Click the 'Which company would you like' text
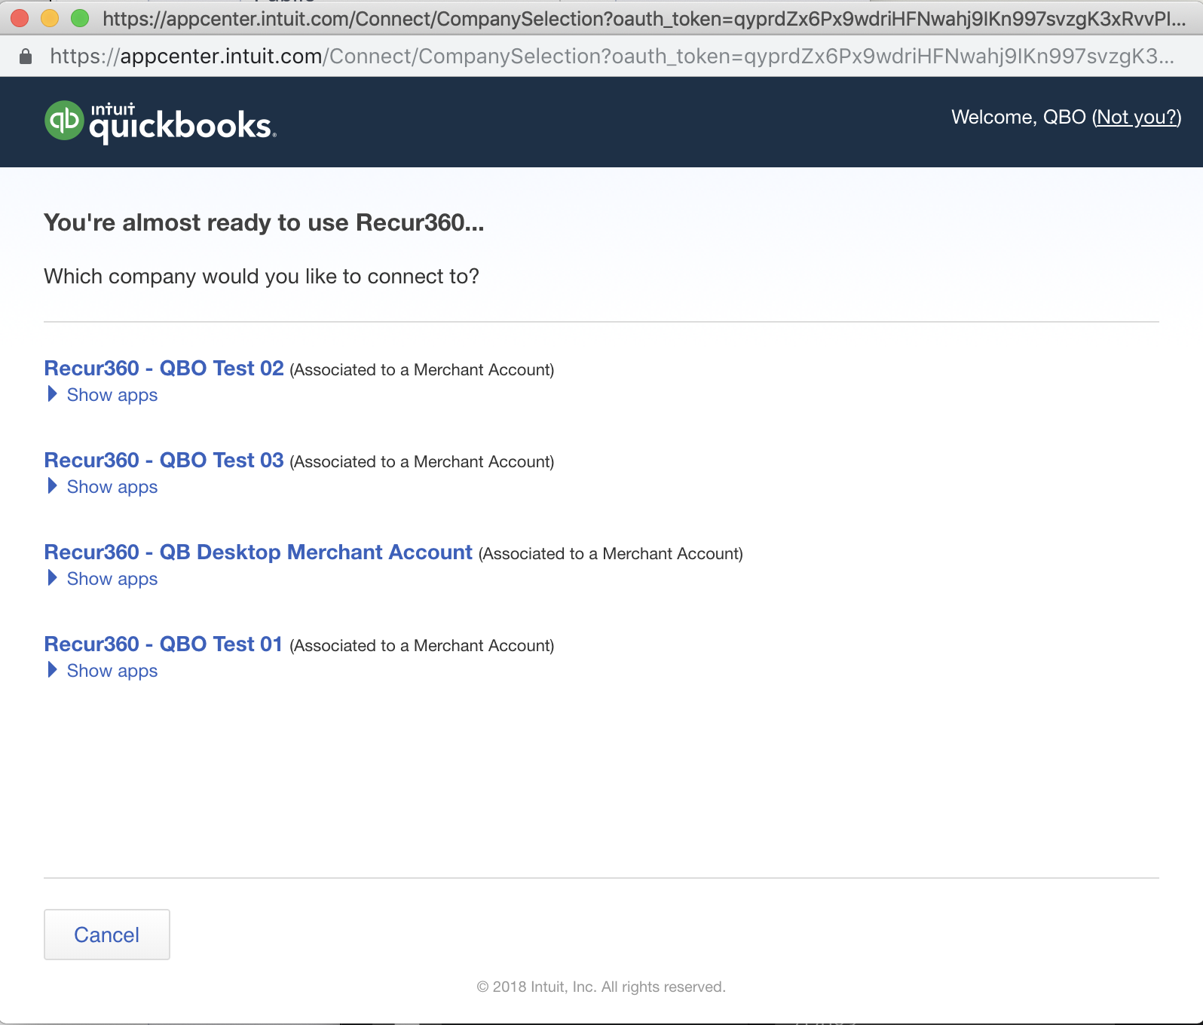The width and height of the screenshot is (1203, 1025). coord(262,277)
